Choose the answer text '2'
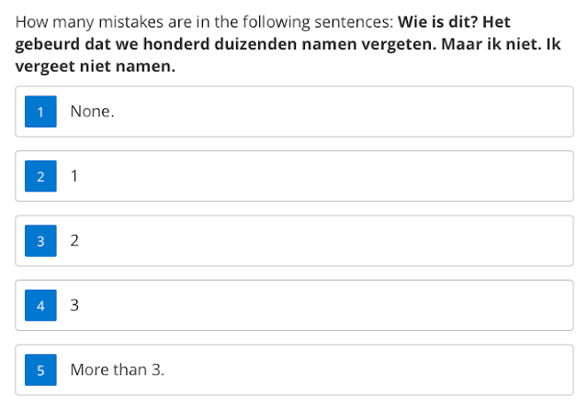This screenshot has height=408, width=588. [x=74, y=241]
